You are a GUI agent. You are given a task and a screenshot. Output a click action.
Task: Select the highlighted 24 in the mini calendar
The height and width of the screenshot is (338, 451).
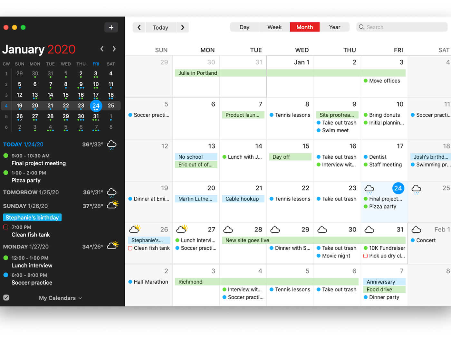(96, 106)
